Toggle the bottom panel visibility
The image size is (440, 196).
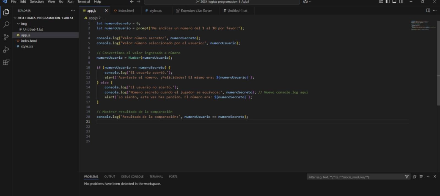pyautogui.click(x=394, y=2)
